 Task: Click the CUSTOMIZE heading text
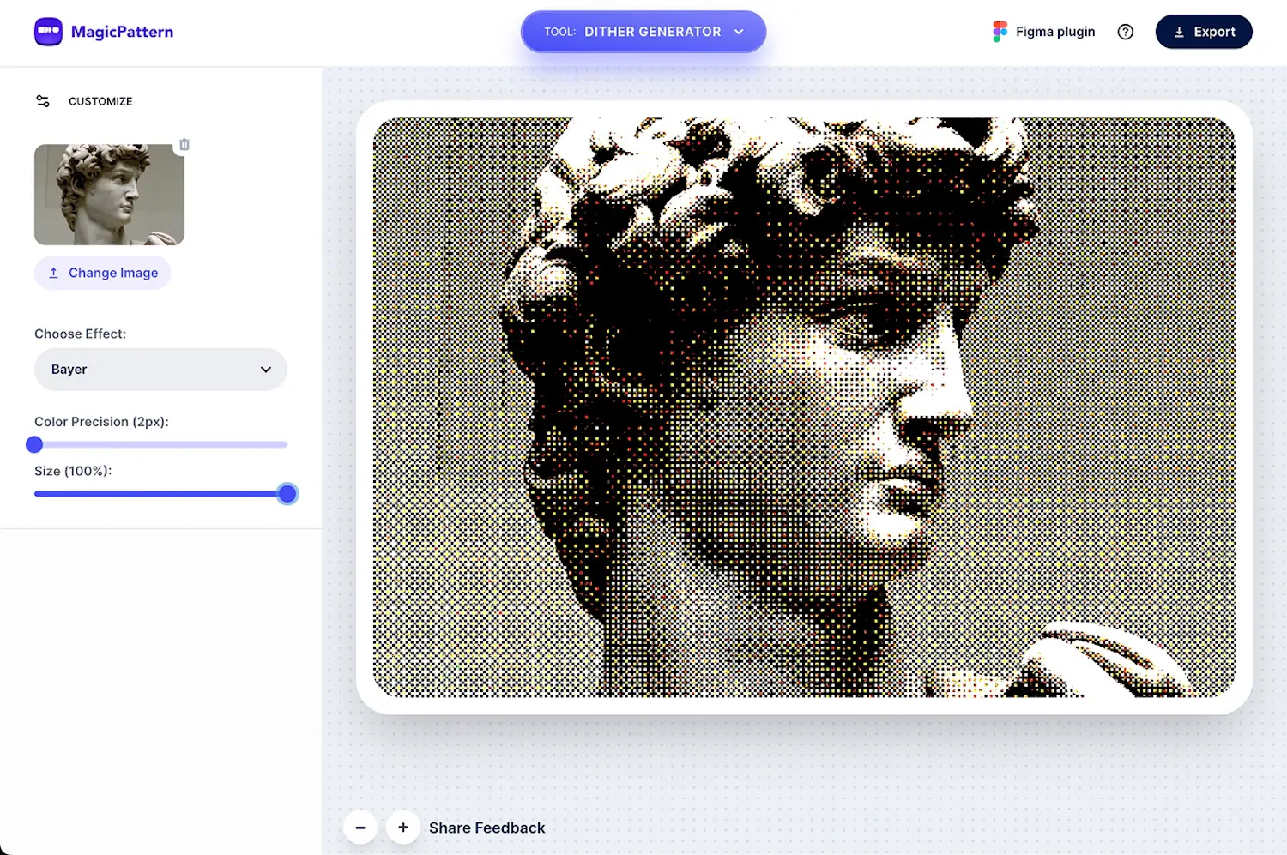[100, 101]
